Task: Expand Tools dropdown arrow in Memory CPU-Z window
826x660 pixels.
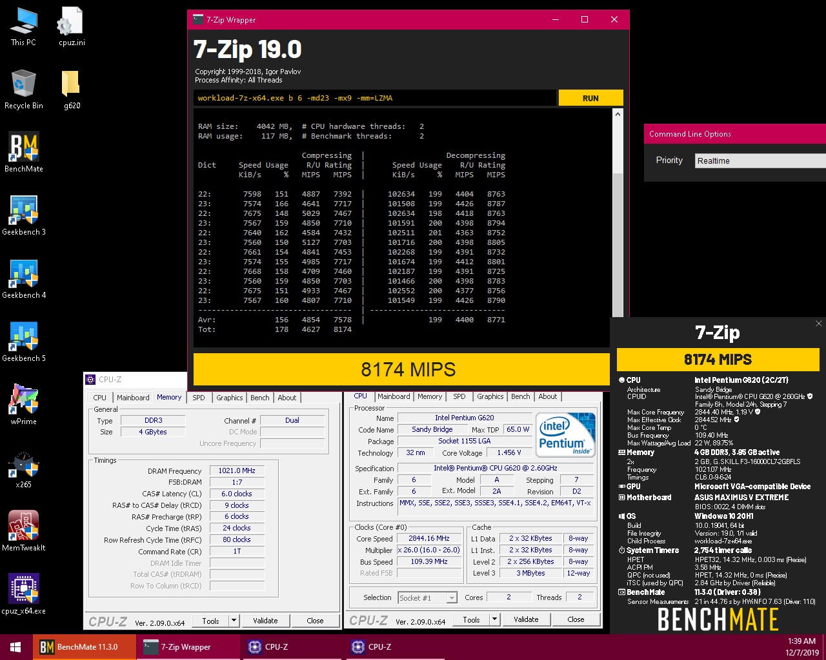Action: click(x=234, y=621)
